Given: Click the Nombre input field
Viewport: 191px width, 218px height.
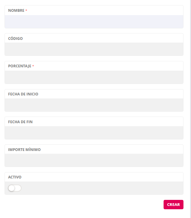Looking at the screenshot, I should tap(94, 22).
